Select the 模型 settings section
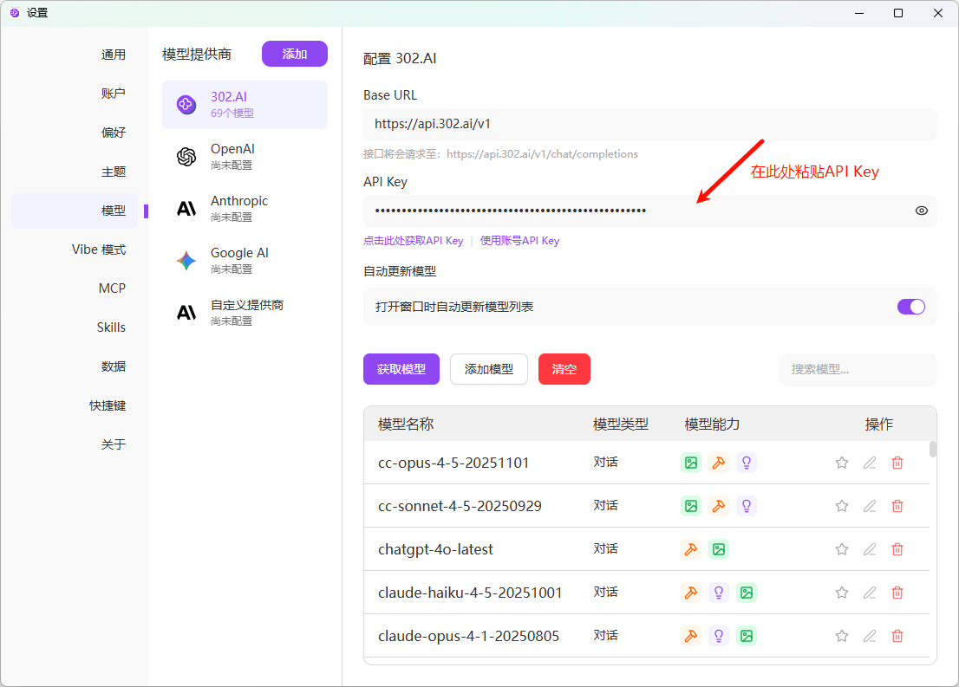This screenshot has height=687, width=959. tap(75, 211)
